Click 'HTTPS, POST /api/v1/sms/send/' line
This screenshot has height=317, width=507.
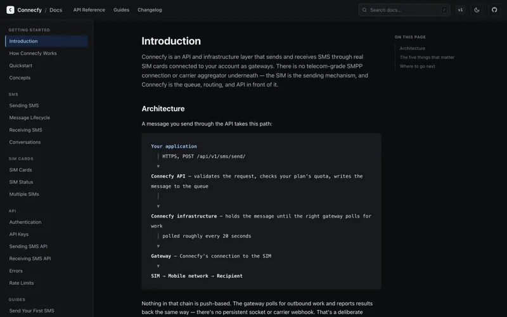[x=203, y=156]
